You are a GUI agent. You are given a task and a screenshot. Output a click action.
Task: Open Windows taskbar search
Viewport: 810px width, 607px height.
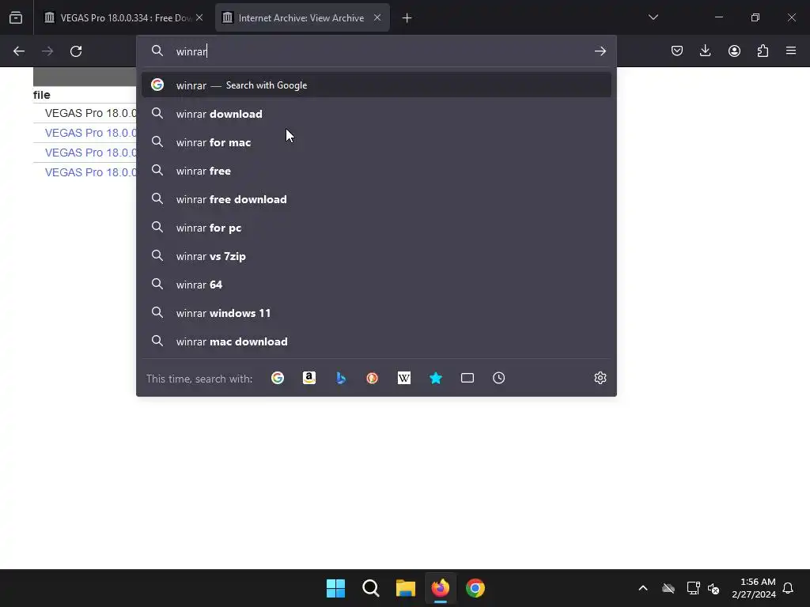pos(370,588)
